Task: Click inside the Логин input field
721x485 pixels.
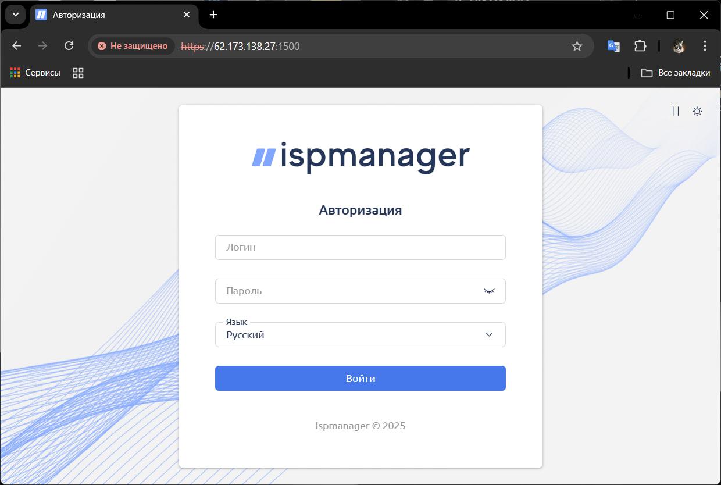Action: click(360, 247)
